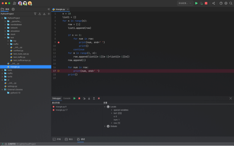Open the run configuration dropdown
The image size is (234, 146).
pyautogui.click(x=185, y=3)
